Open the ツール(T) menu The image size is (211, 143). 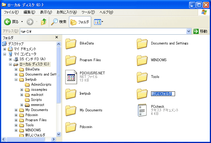(88, 12)
